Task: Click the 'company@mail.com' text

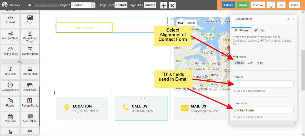Action: point(205,111)
